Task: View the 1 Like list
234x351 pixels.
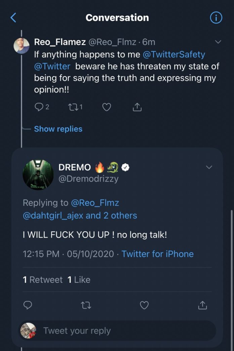Action: click(79, 280)
